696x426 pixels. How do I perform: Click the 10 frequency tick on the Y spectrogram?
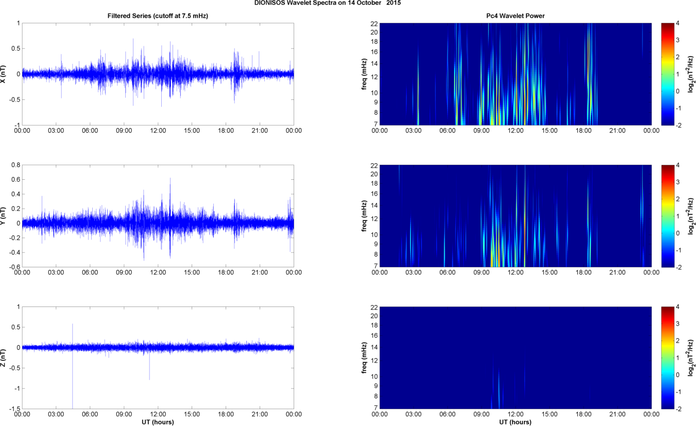(x=374, y=234)
